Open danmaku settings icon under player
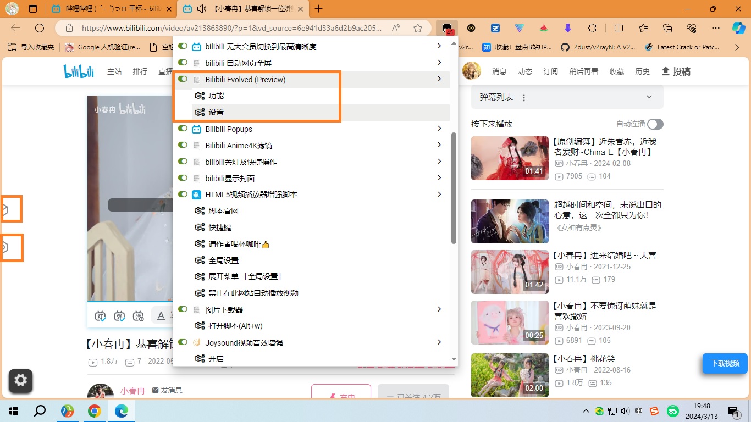The image size is (751, 422). click(x=139, y=316)
